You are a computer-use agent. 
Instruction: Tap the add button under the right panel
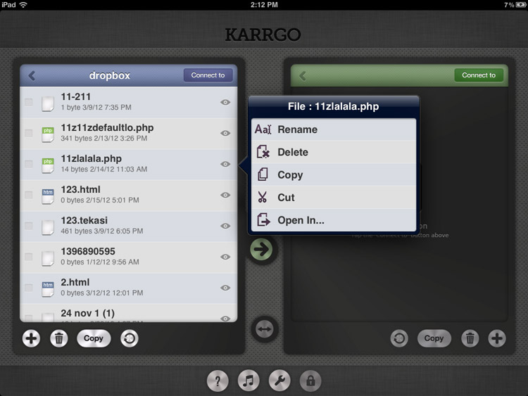pos(497,338)
